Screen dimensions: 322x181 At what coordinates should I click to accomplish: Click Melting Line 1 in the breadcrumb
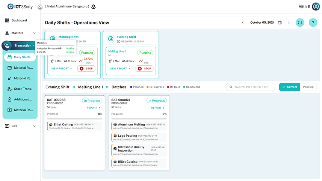pos(90,87)
